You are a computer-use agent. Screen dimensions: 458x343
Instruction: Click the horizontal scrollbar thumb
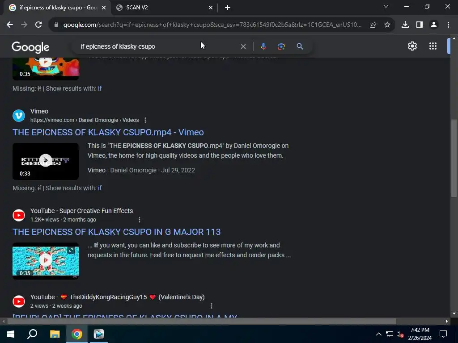click(202, 322)
